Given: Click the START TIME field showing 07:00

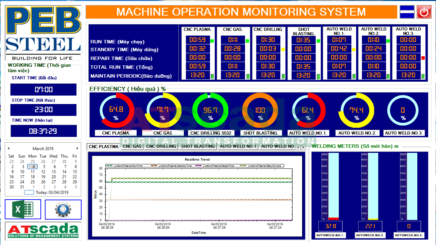Looking at the screenshot, I should 43,90.
